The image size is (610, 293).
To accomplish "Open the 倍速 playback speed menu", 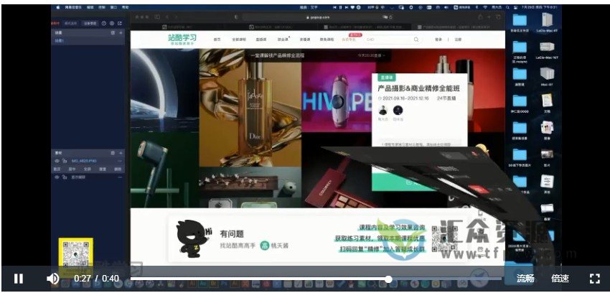I will click(x=560, y=279).
